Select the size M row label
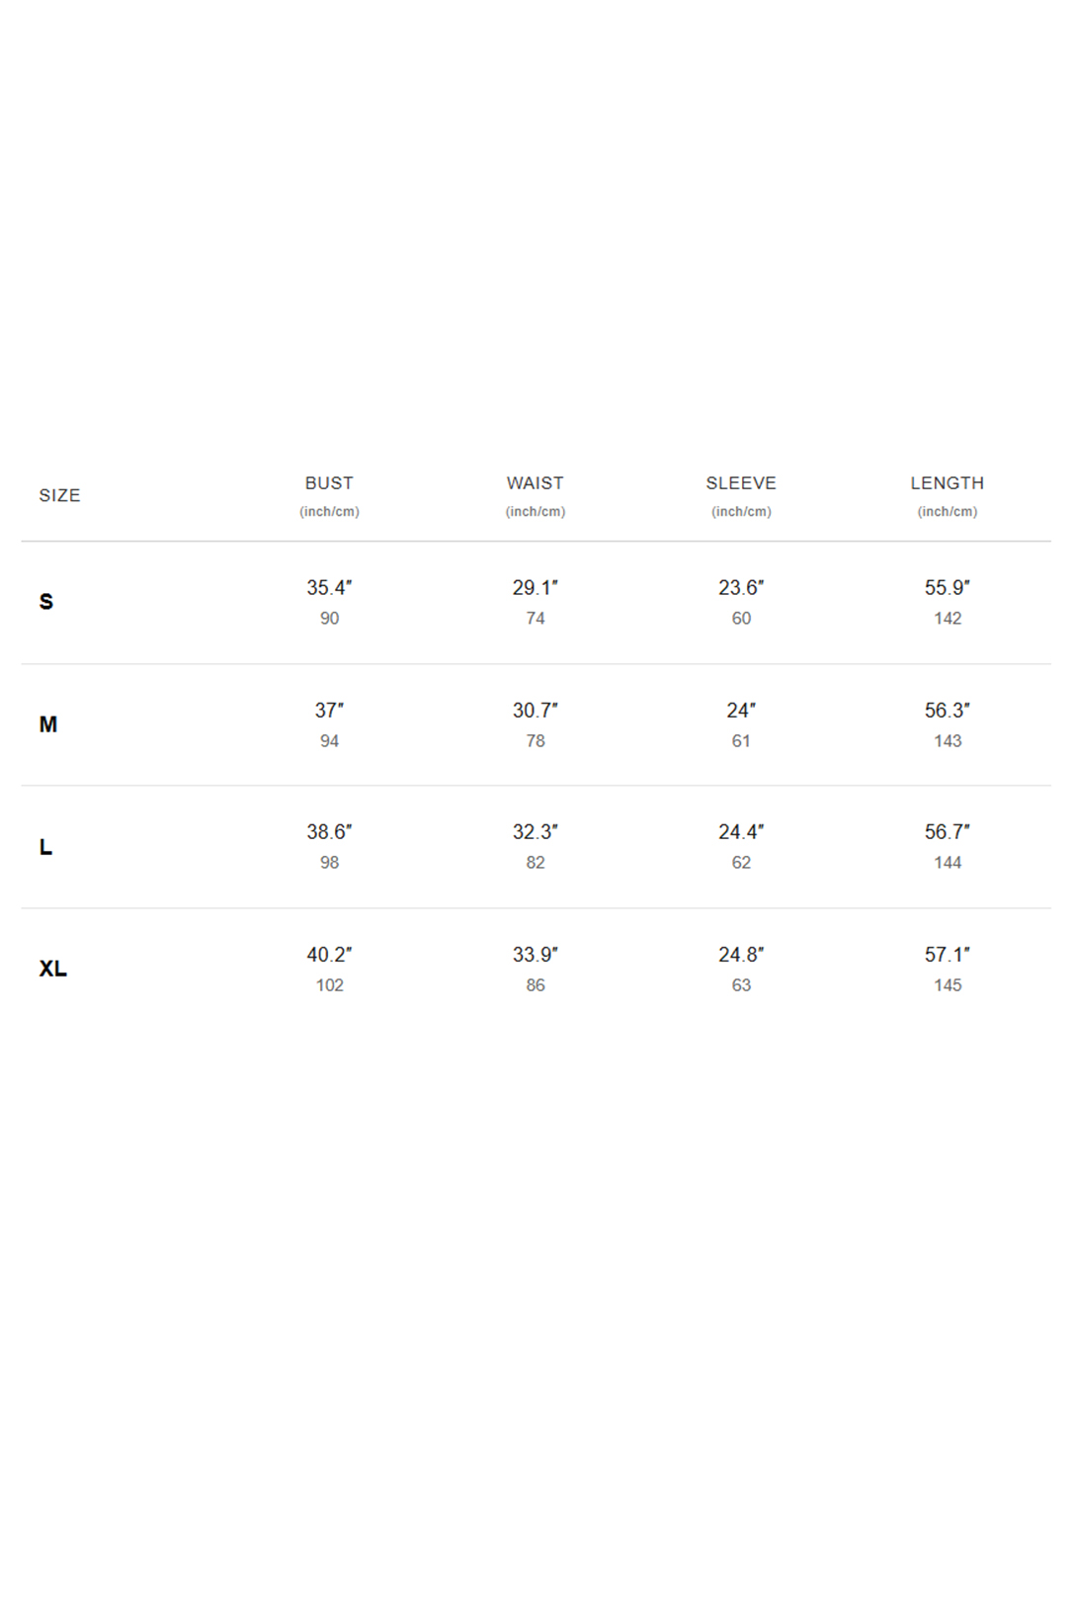 tap(48, 724)
